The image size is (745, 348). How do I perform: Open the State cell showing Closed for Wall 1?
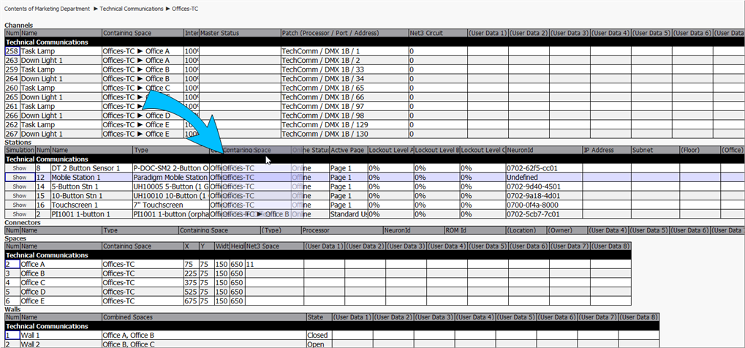pyautogui.click(x=318, y=336)
